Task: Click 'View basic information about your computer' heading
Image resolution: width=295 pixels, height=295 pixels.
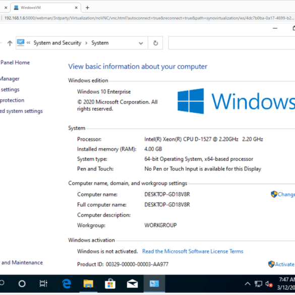Action: pos(138,67)
